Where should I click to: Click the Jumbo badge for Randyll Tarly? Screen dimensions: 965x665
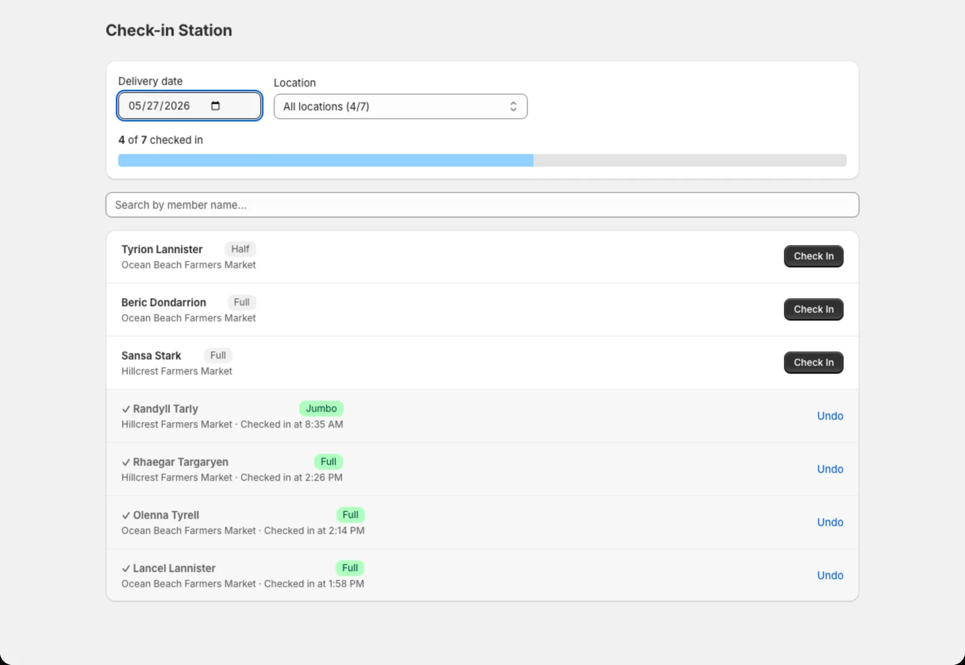[321, 409]
